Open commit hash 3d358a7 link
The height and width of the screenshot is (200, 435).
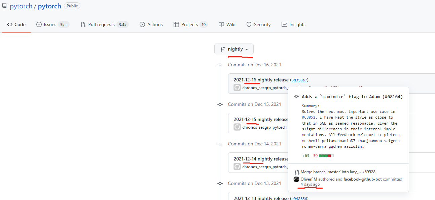[299, 80]
